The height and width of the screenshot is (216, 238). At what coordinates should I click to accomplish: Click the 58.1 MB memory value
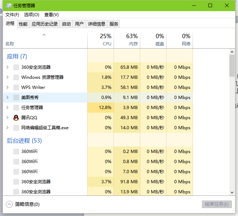(x=129, y=87)
